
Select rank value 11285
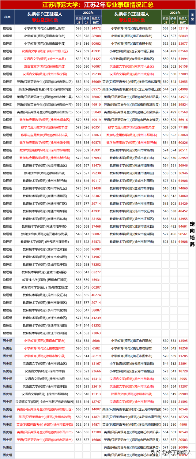point(183,356)
